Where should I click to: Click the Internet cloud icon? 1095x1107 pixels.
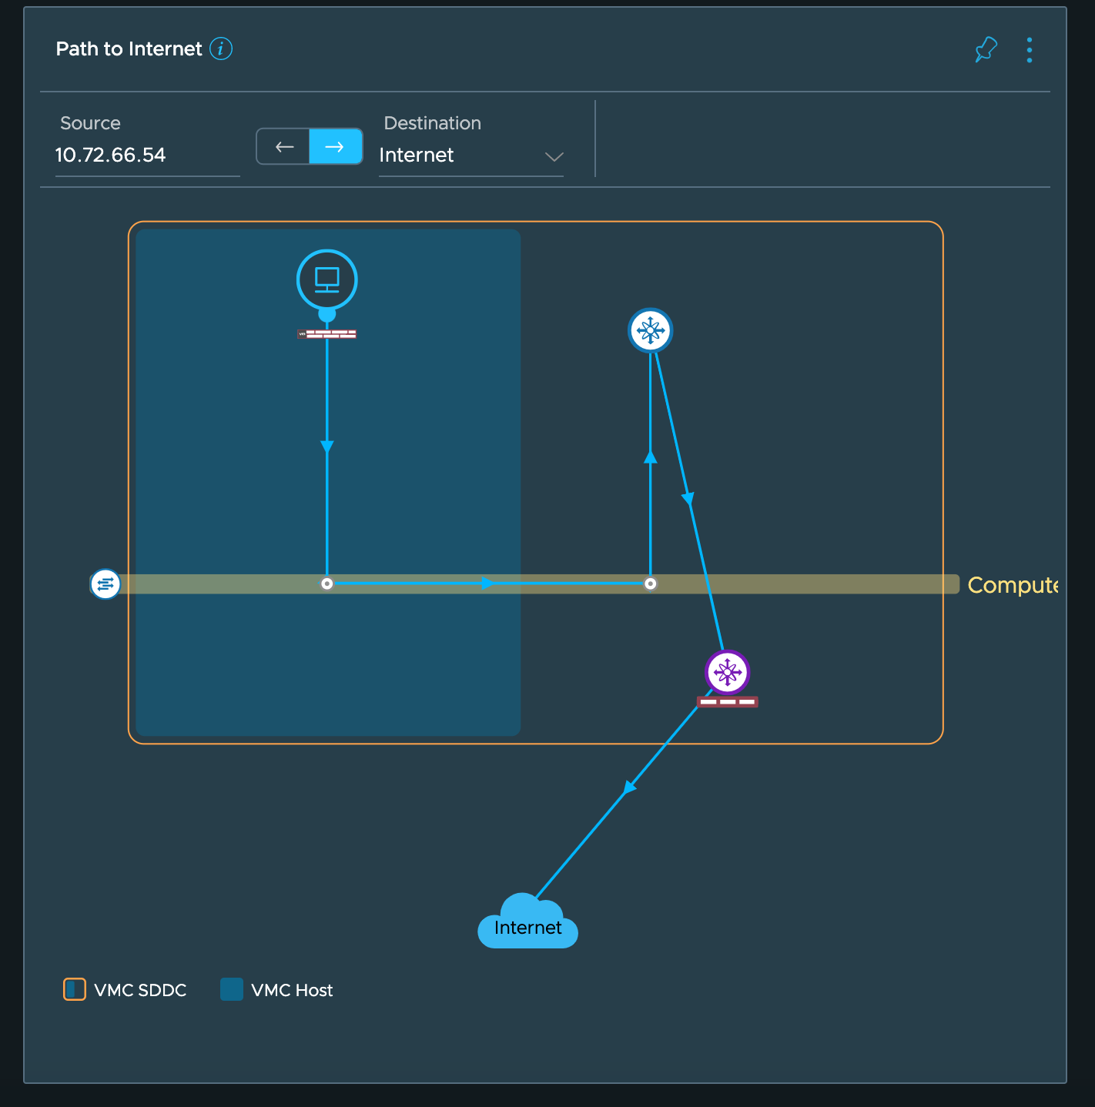[527, 924]
